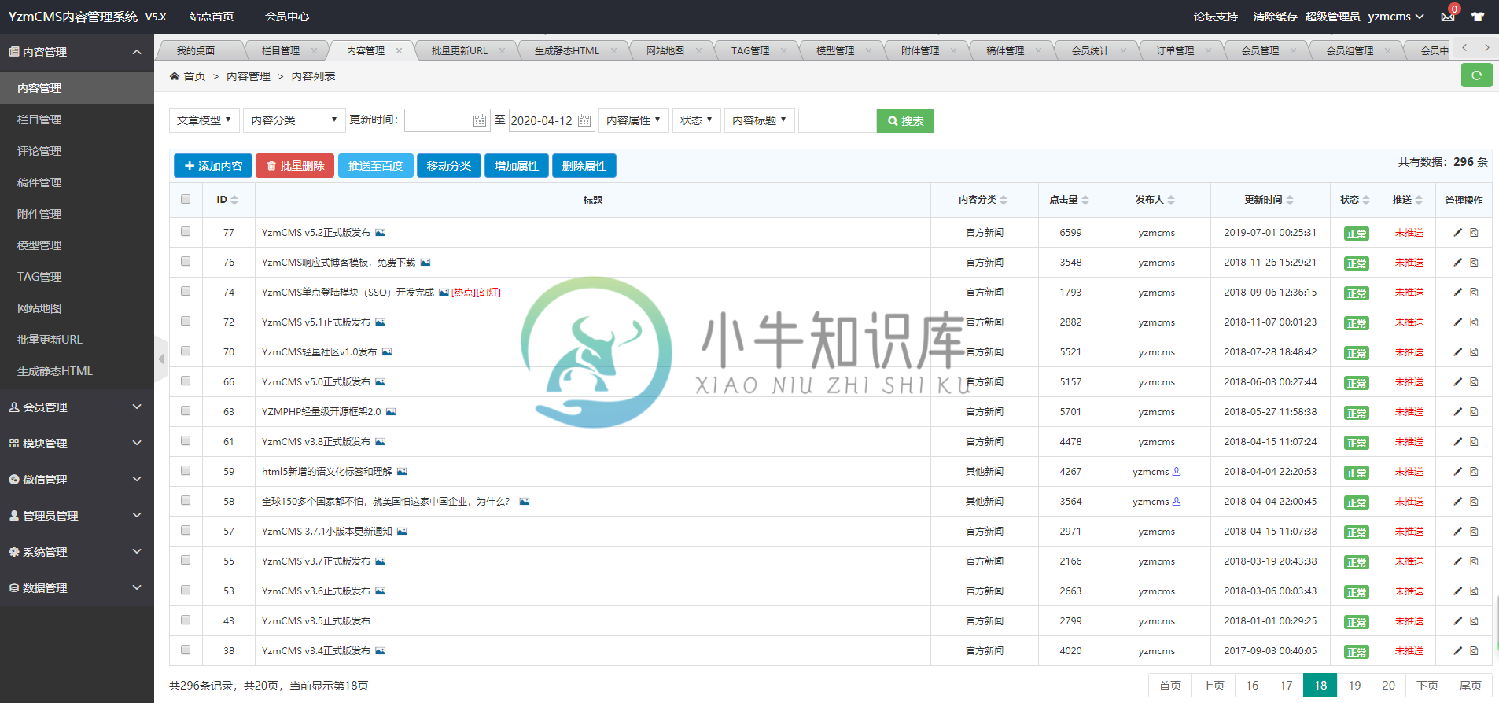Screen dimensions: 1499x703
Task: Click preview icon for row ID 38
Action: (x=1475, y=651)
